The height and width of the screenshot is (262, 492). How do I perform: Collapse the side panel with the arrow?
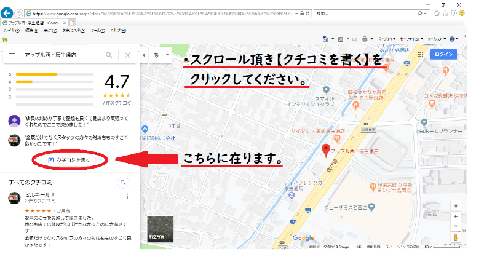click(x=143, y=55)
